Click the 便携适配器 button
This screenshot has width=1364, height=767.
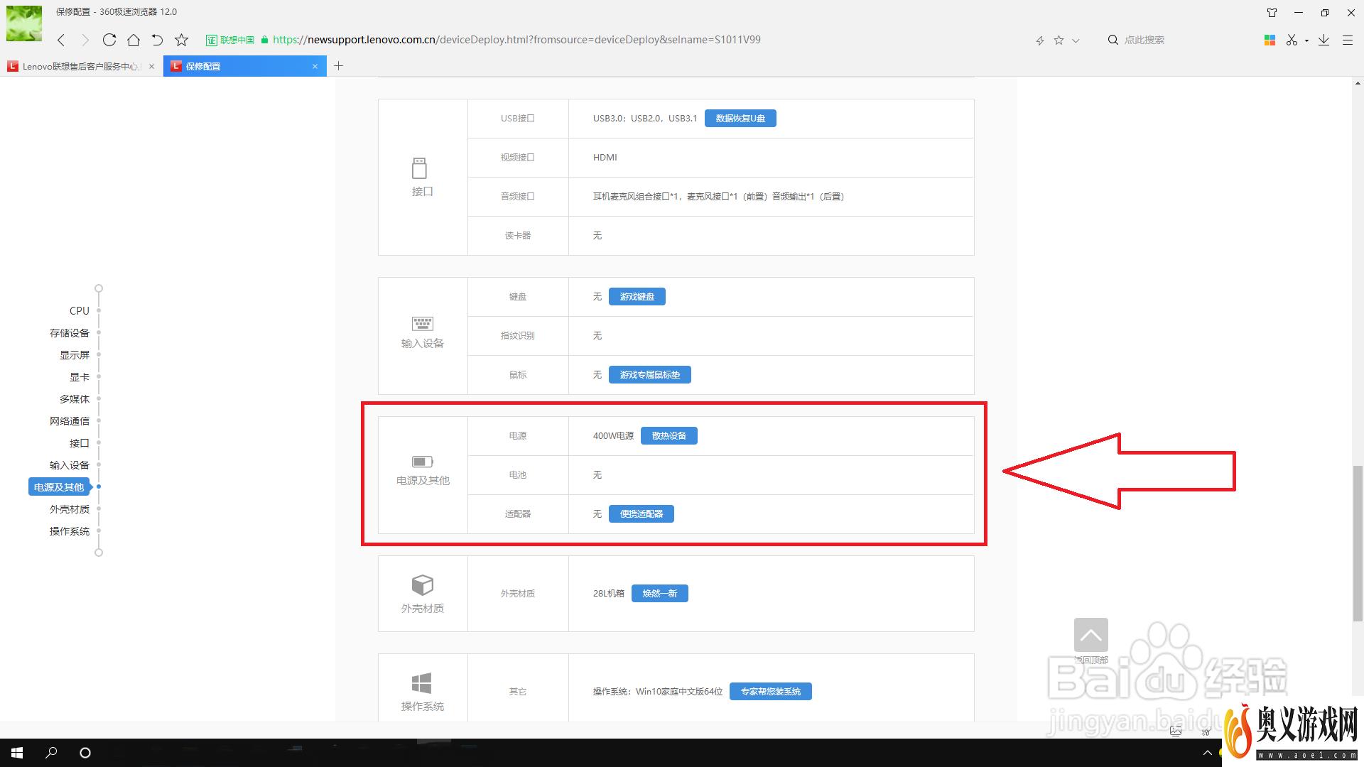click(x=642, y=514)
